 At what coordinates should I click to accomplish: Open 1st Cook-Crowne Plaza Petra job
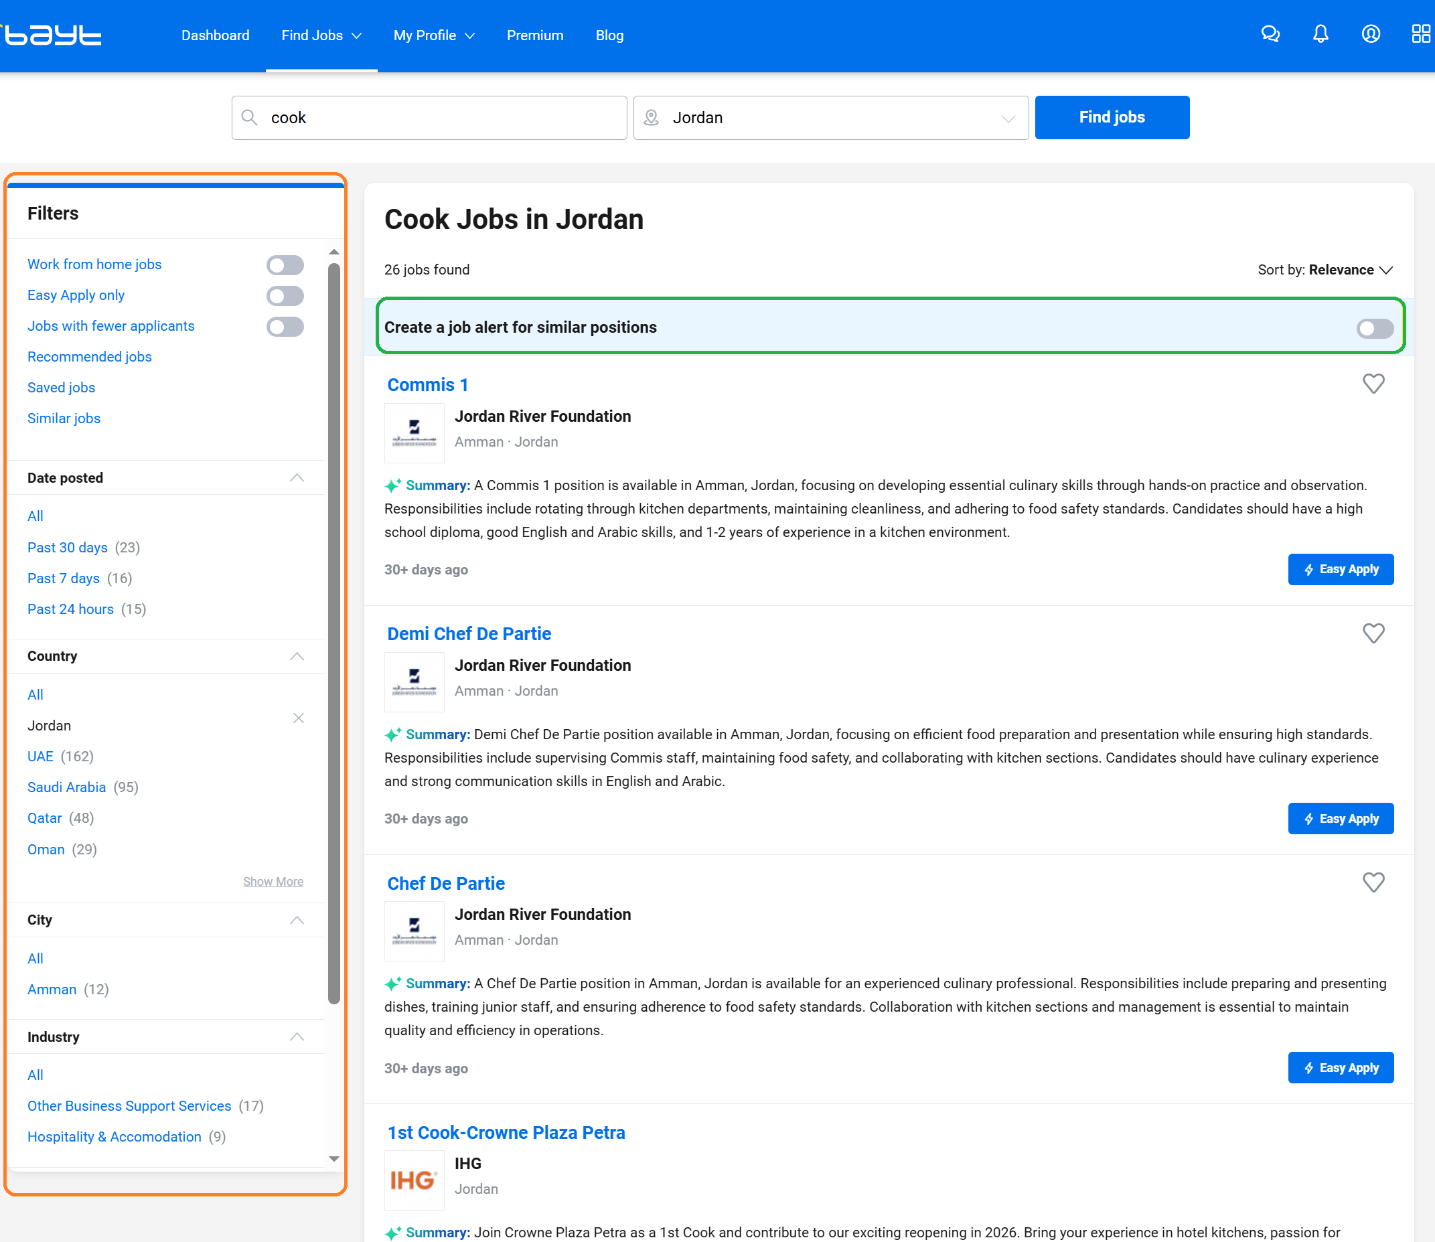[506, 1132]
